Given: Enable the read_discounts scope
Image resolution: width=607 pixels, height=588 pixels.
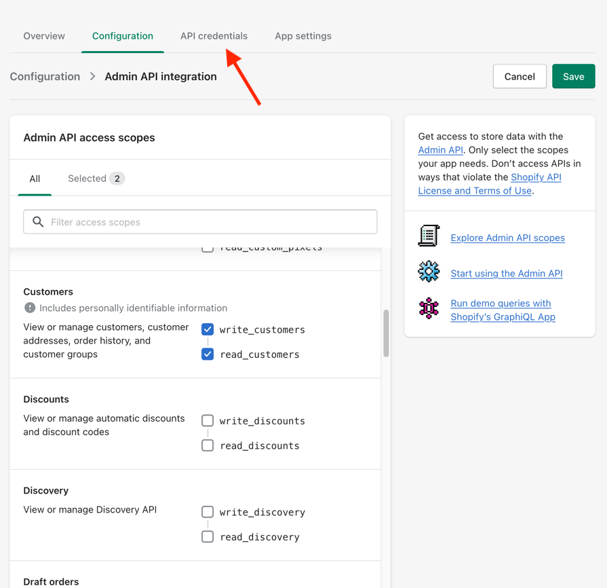Looking at the screenshot, I should tap(208, 445).
